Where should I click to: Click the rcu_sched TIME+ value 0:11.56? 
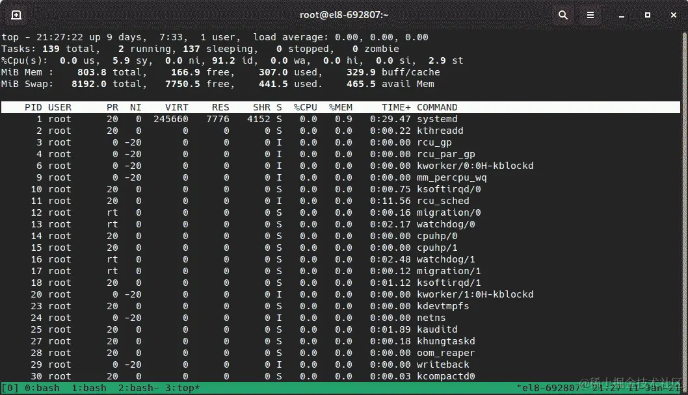391,201
